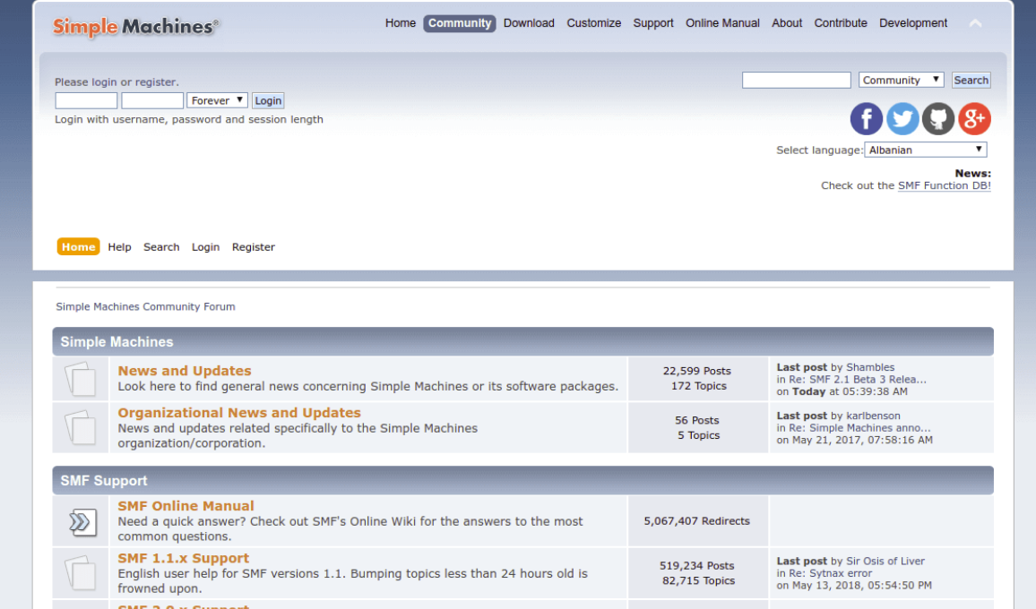Open the News and Updates board
The width and height of the screenshot is (1036, 609).
click(x=185, y=371)
